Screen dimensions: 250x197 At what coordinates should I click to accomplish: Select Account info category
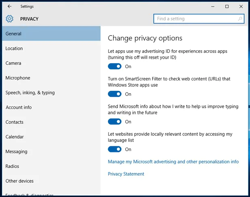pos(19,107)
